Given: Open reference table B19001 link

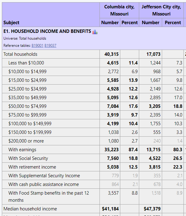Looking at the screenshot, I should tap(37, 46).
